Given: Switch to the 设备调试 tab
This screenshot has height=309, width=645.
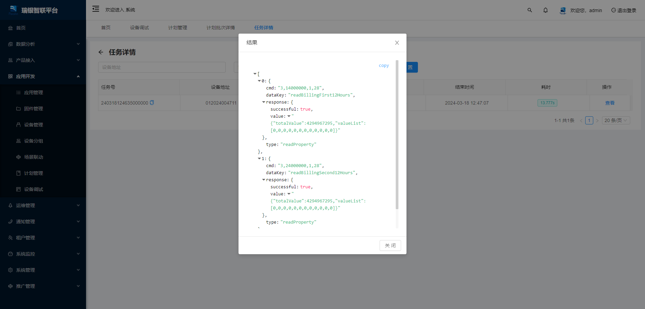Looking at the screenshot, I should 139,28.
